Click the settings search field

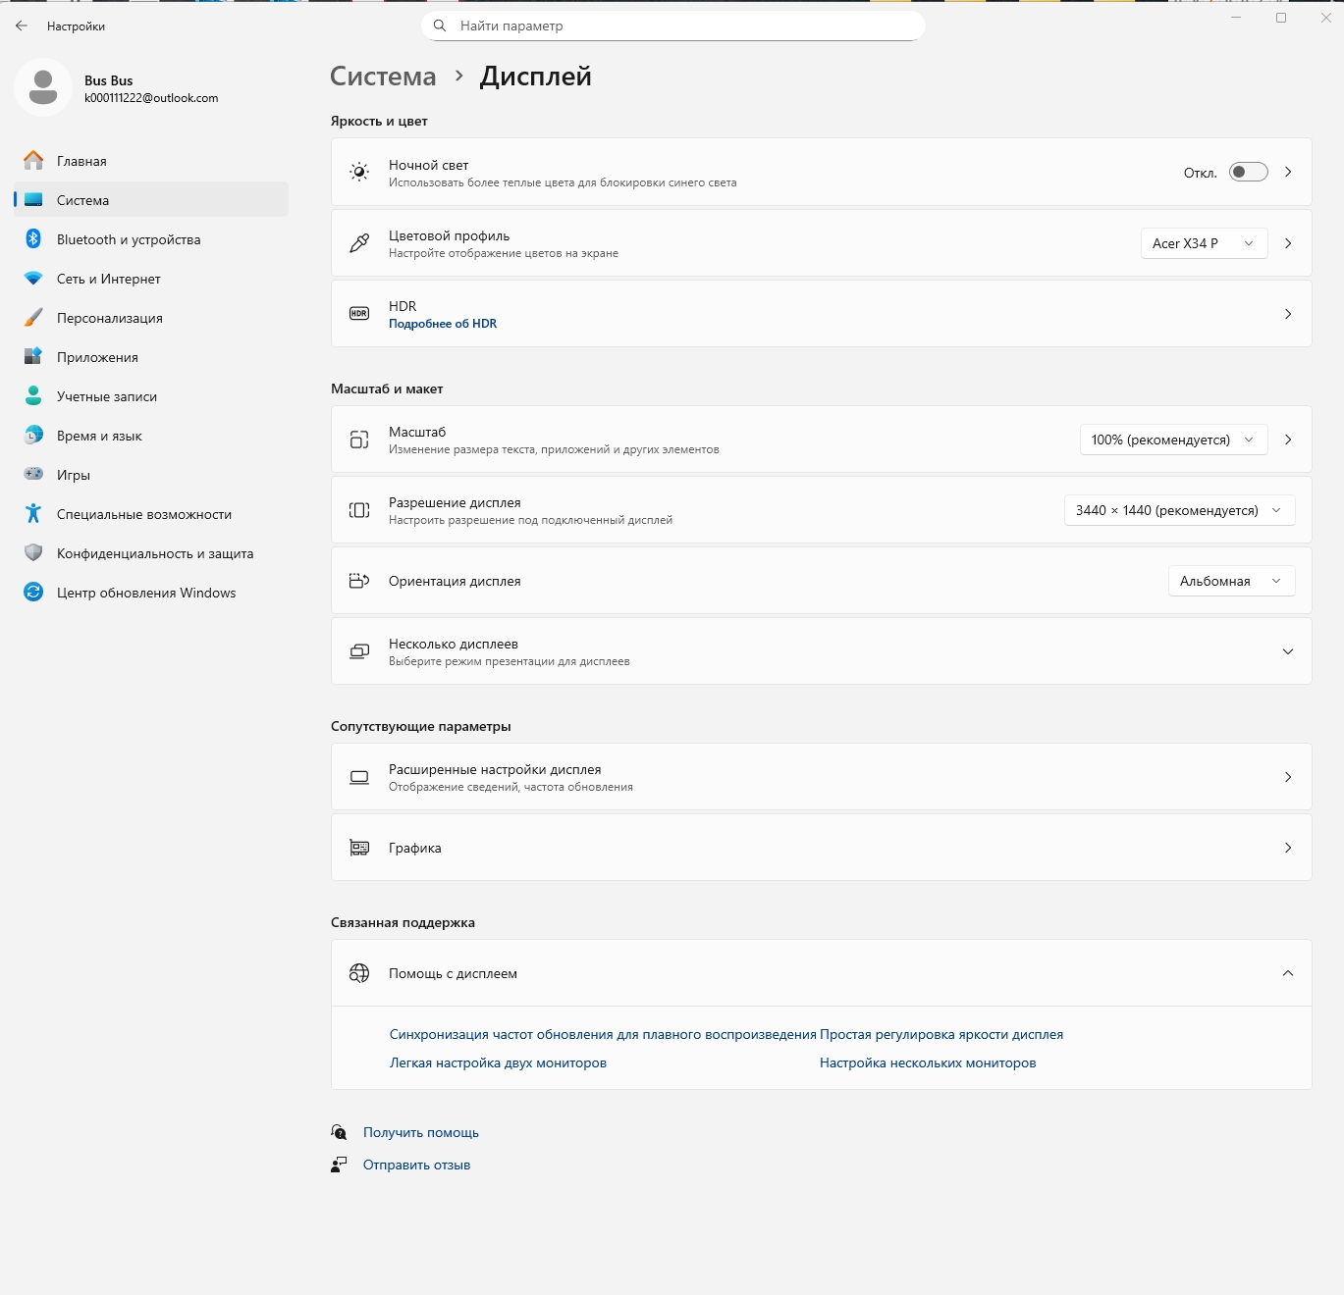[673, 26]
